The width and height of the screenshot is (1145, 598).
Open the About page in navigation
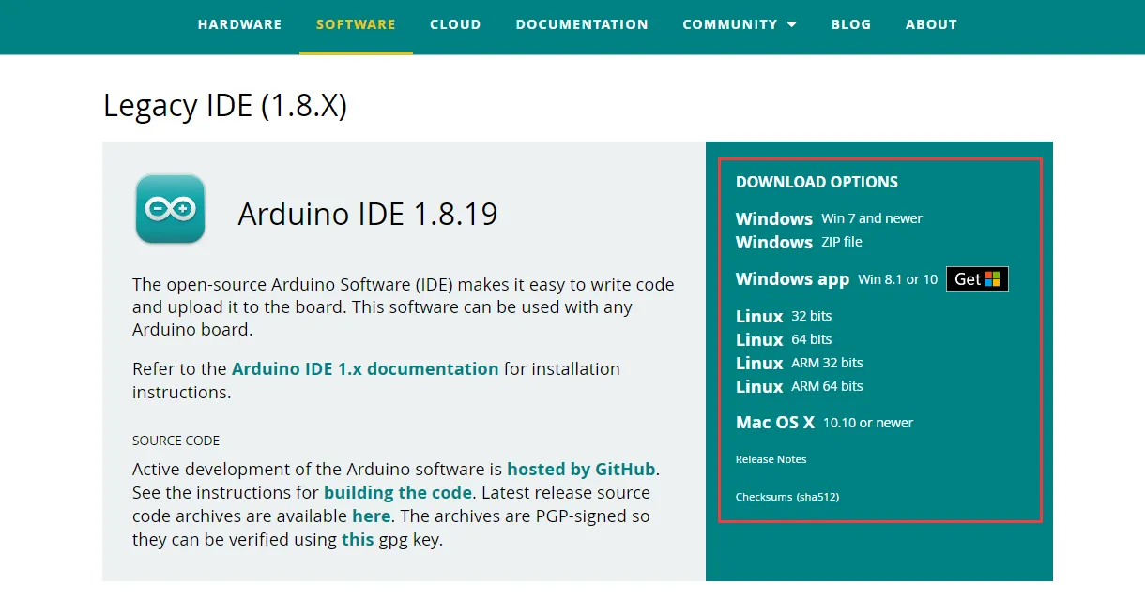pyautogui.click(x=931, y=24)
